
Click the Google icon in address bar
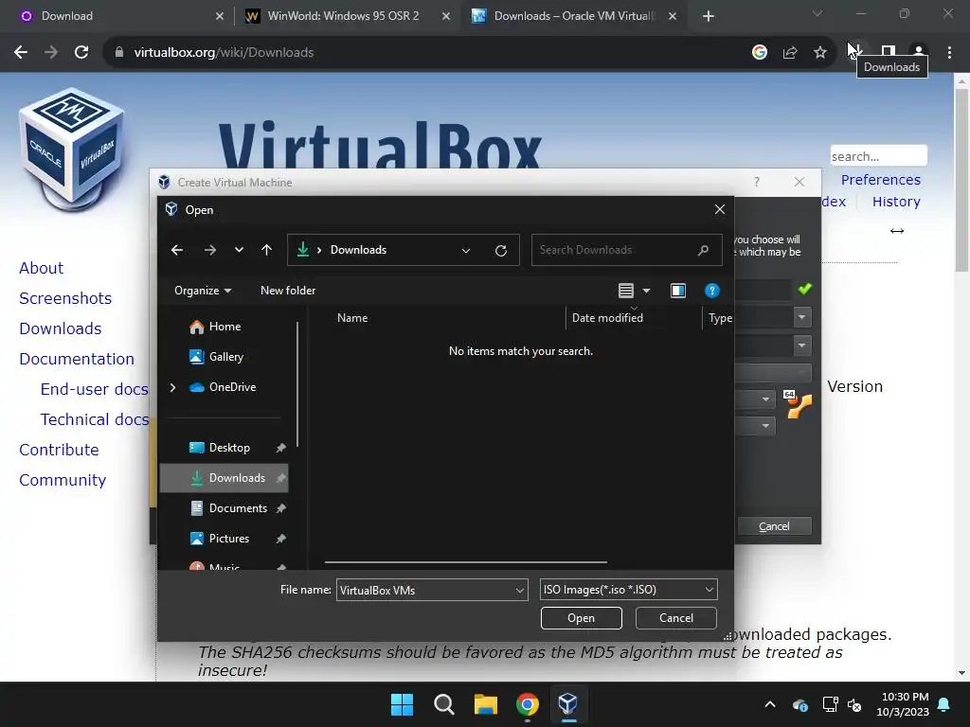coord(760,53)
